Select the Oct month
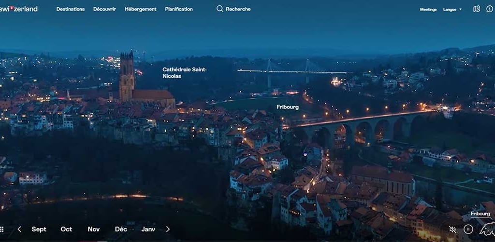 66,229
